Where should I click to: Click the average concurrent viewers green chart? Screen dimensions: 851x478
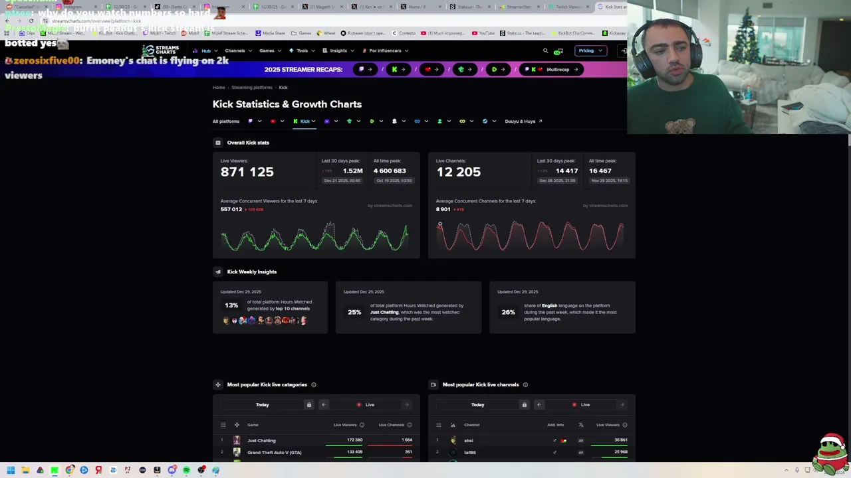[x=315, y=237]
